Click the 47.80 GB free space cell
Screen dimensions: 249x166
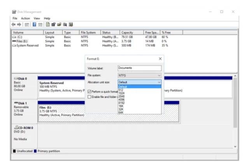151,37
